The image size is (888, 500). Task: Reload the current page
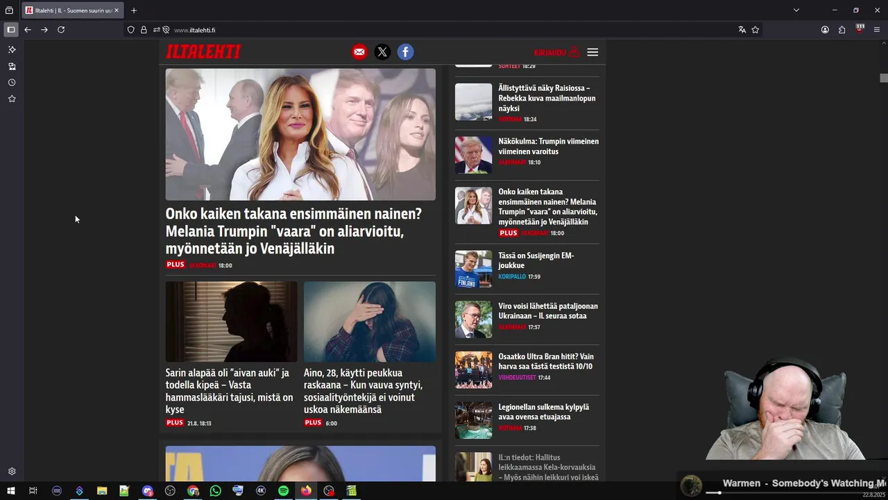coord(61,30)
